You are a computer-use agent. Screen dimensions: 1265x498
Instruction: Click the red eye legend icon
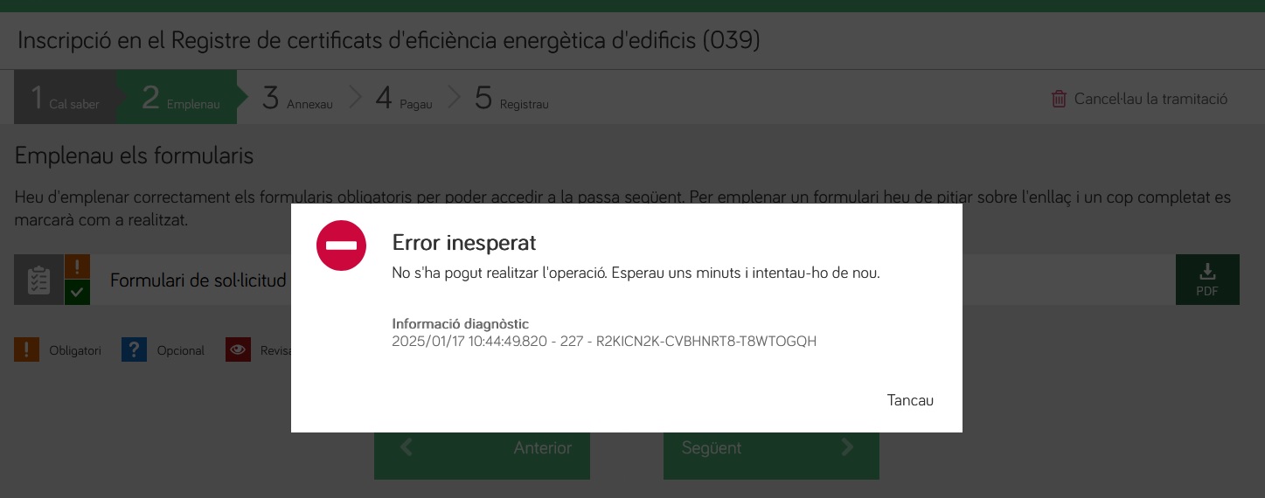click(238, 350)
